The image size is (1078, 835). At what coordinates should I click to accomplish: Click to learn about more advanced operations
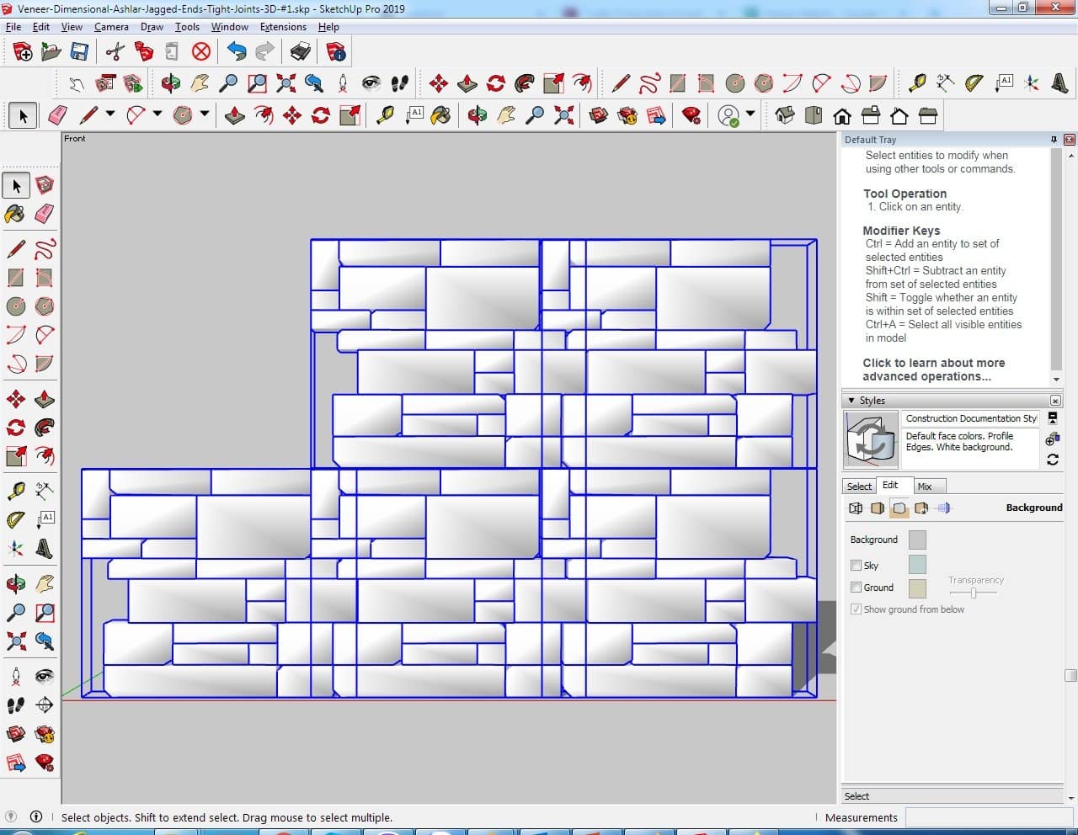(933, 370)
